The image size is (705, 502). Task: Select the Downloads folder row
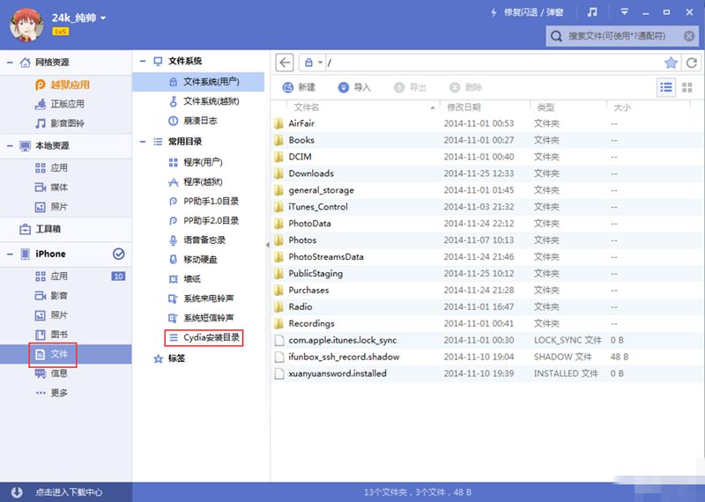(487, 173)
